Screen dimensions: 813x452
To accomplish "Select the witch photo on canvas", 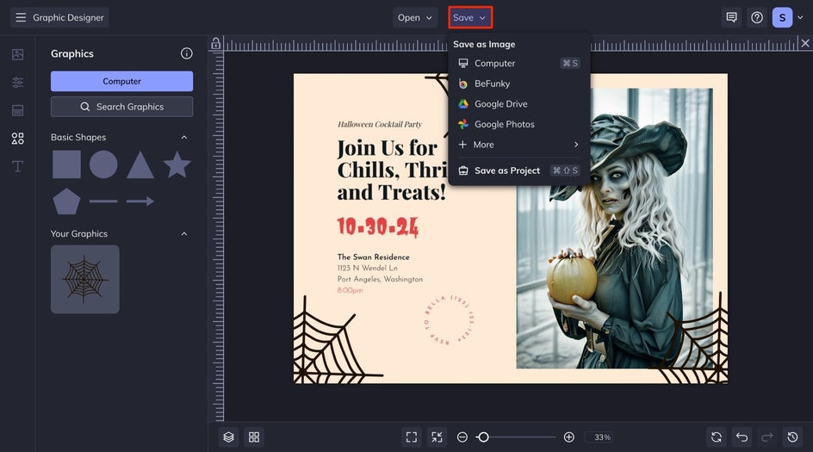I will (x=614, y=228).
